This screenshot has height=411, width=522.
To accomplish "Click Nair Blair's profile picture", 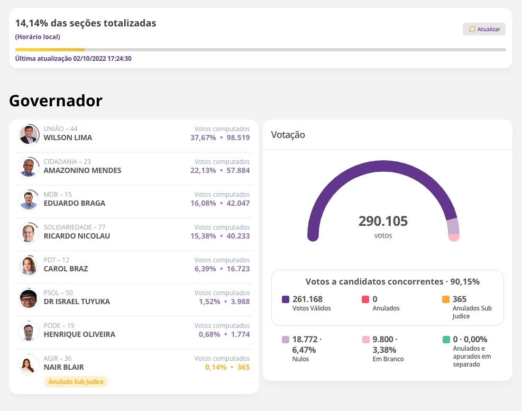I will tap(28, 363).
